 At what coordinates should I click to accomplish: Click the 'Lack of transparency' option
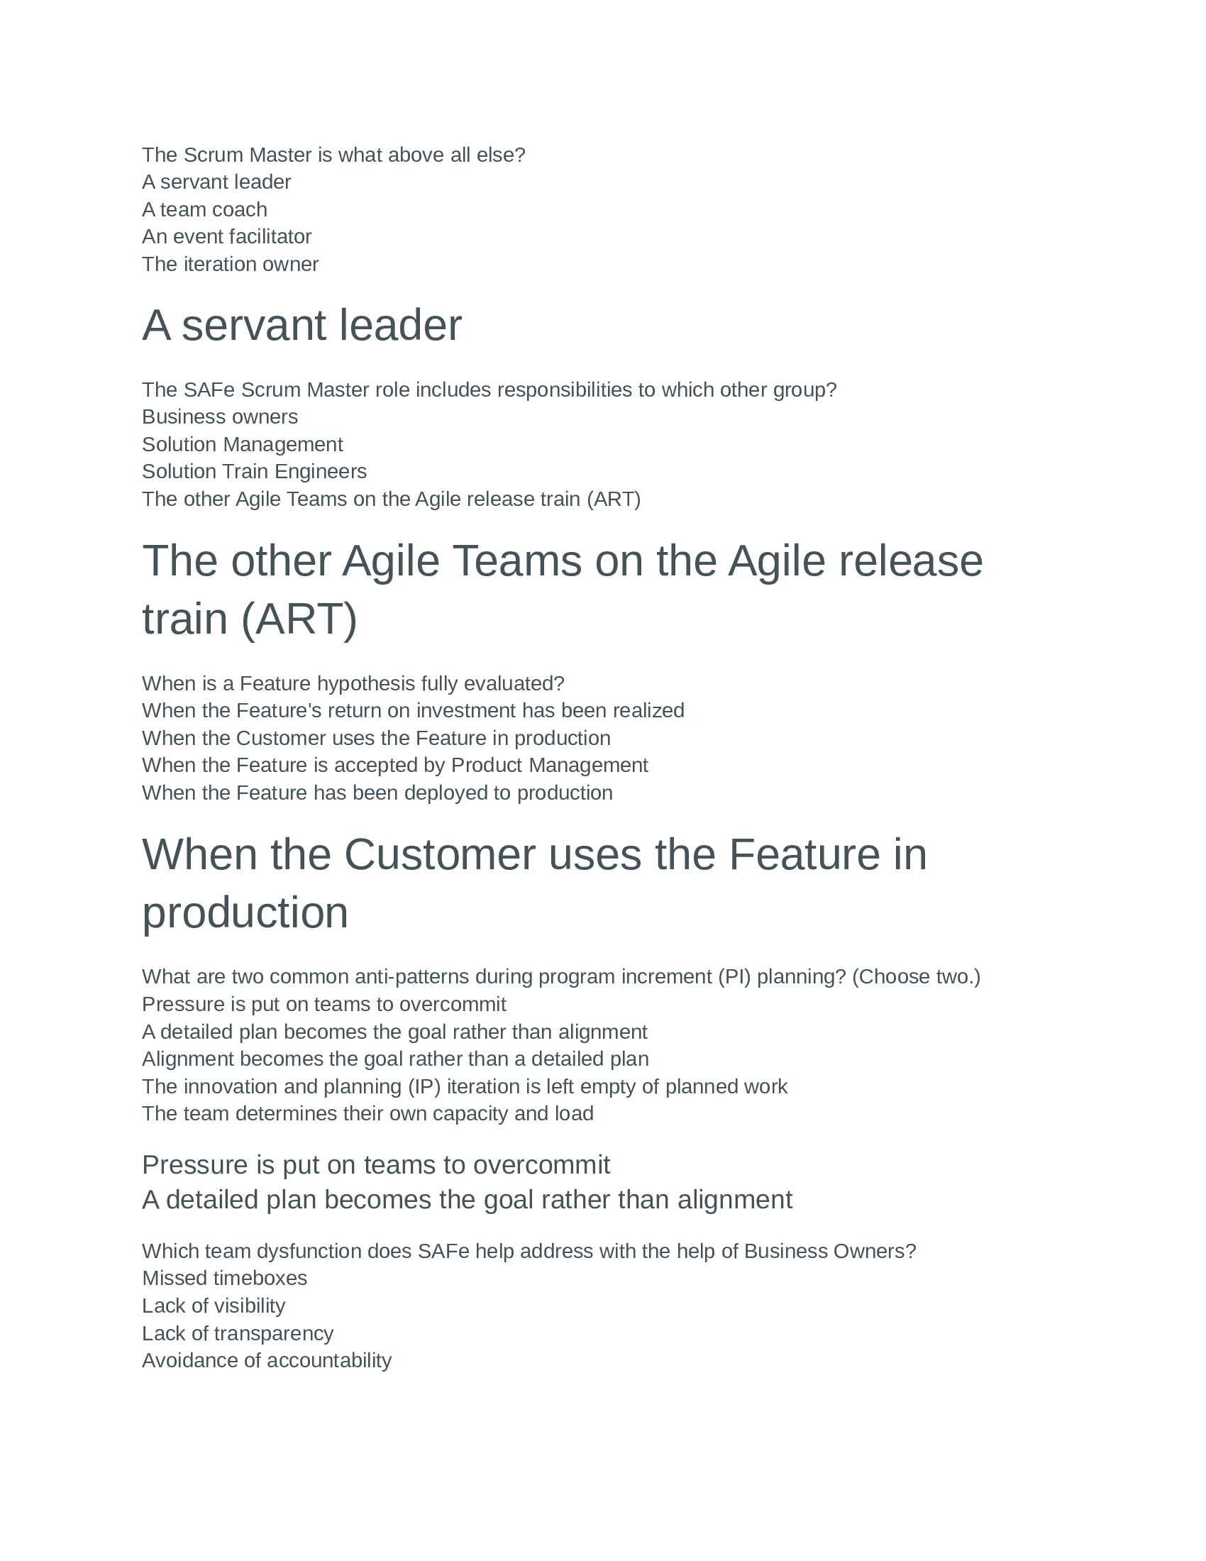[x=238, y=1333]
